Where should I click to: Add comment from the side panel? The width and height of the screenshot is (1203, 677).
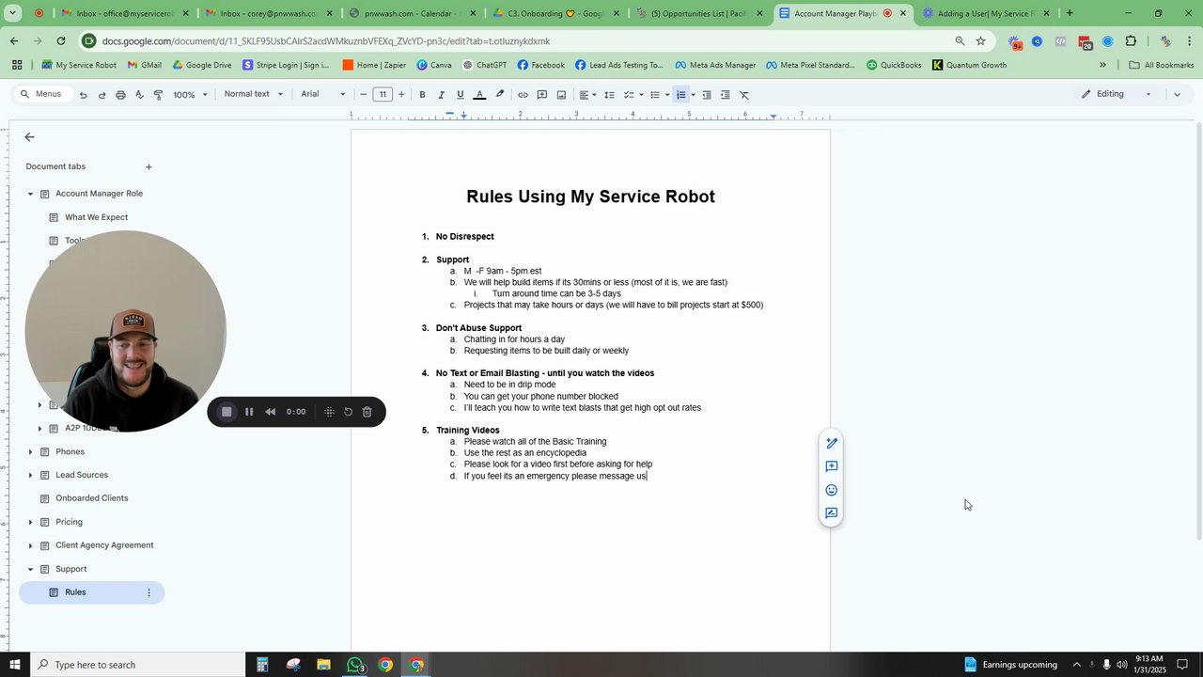(831, 466)
